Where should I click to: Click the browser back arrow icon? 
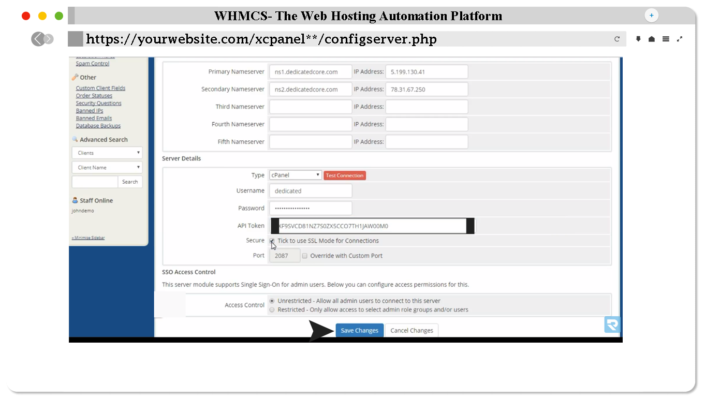point(38,39)
